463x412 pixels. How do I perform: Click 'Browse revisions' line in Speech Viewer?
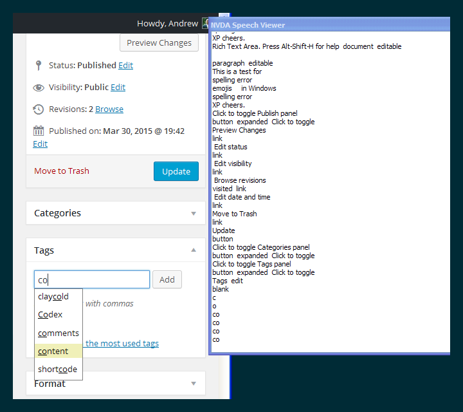pos(240,180)
